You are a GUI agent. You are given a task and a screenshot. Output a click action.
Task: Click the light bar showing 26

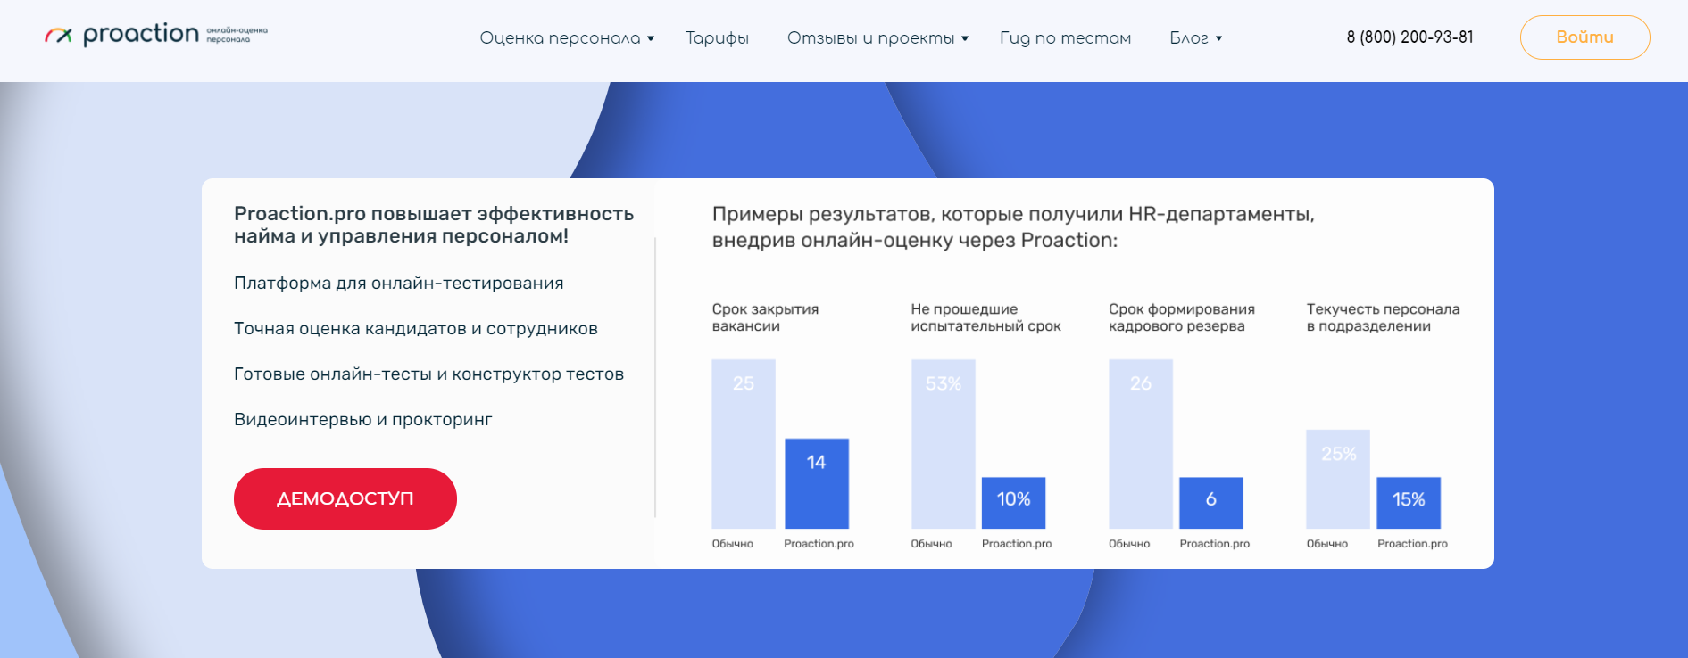pyautogui.click(x=1141, y=444)
